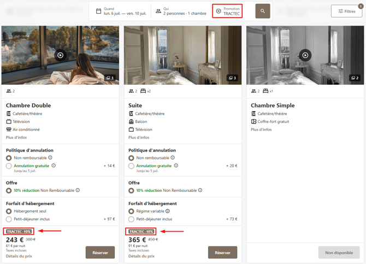Open the Chambre Double photo gallery counter icon
Image resolution: width=366 pixels, height=264 pixels.
coord(110,78)
